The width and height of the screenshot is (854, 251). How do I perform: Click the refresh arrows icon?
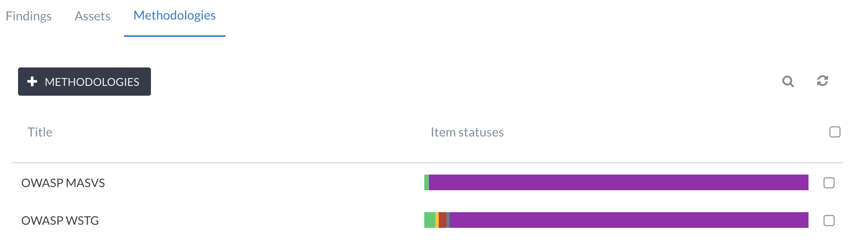point(822,81)
